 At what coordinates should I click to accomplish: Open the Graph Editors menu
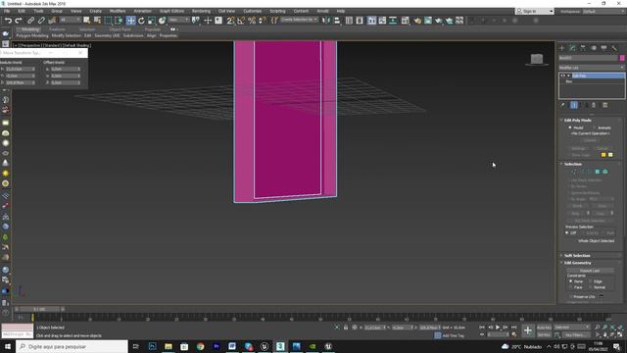[172, 11]
